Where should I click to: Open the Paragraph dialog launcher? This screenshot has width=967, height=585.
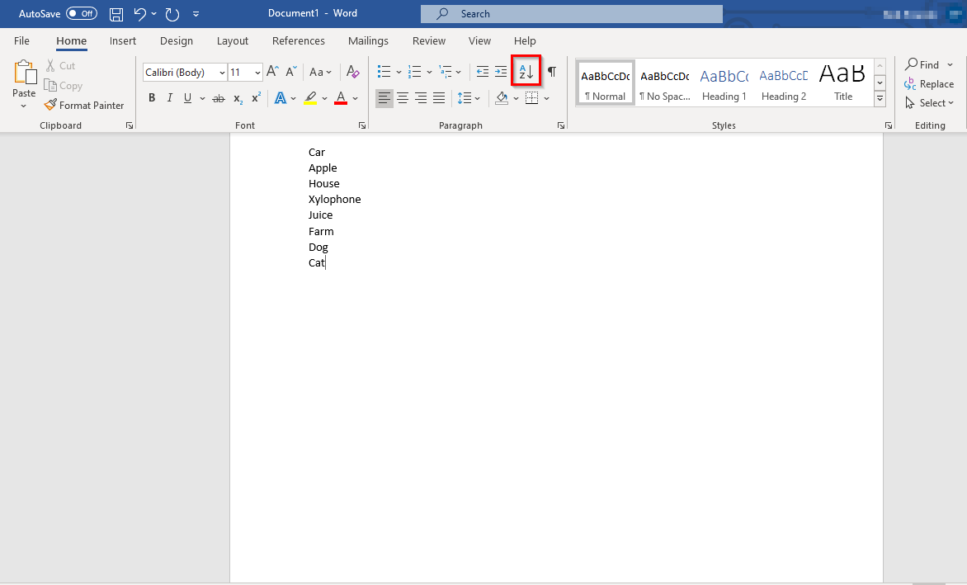click(560, 125)
